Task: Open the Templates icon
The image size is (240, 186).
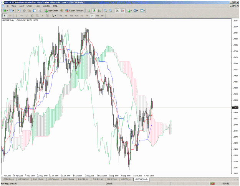Action: [142, 11]
